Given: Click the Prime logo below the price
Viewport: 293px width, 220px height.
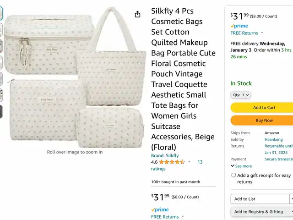Looking at the screenshot, I should pos(160,209).
